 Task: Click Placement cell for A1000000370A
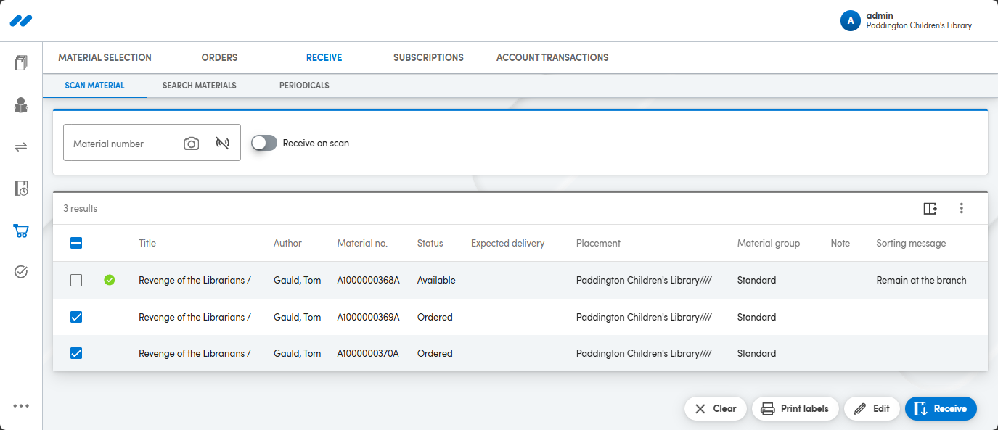pyautogui.click(x=644, y=353)
